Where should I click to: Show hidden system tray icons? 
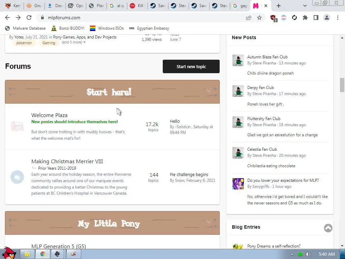point(292,254)
